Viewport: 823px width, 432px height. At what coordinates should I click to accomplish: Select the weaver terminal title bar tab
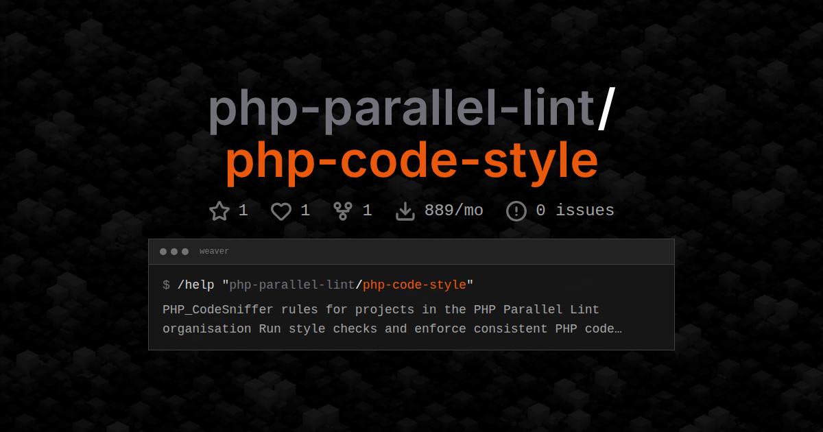(214, 251)
